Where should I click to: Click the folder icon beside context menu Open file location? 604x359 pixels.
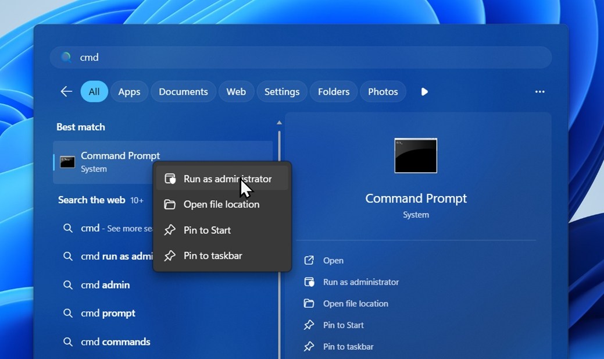pos(170,204)
